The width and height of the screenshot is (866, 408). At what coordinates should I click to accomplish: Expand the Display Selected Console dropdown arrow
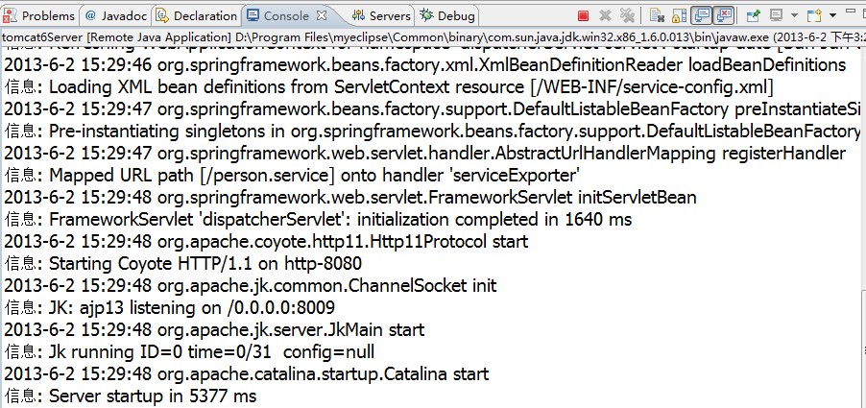pos(793,15)
